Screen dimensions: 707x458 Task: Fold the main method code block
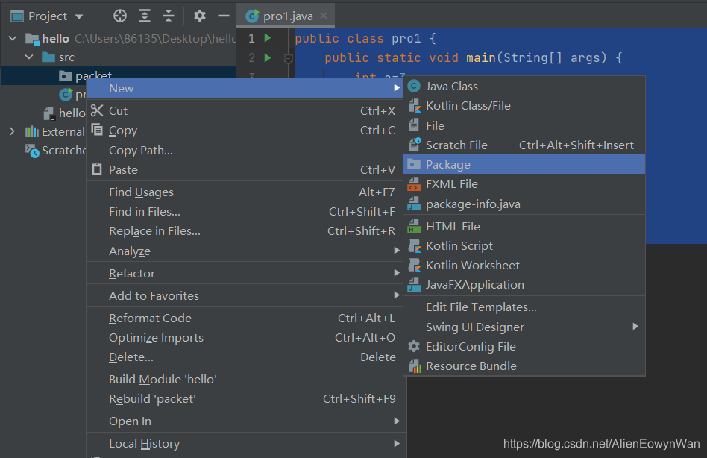(x=289, y=59)
